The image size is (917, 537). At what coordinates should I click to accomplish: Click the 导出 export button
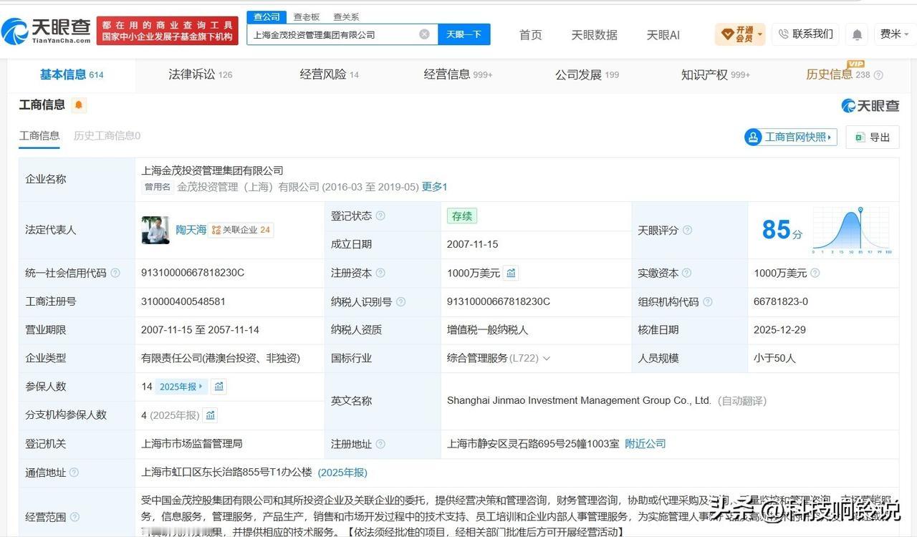point(873,137)
